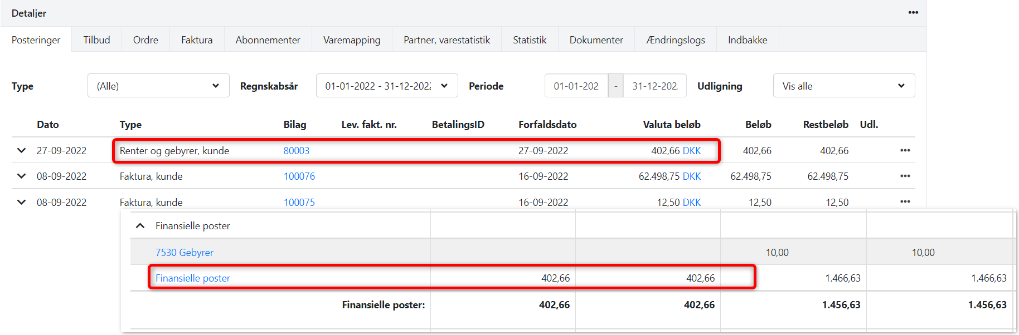Go to the Dokumenter tab
This screenshot has width=1019, height=335.
[596, 40]
